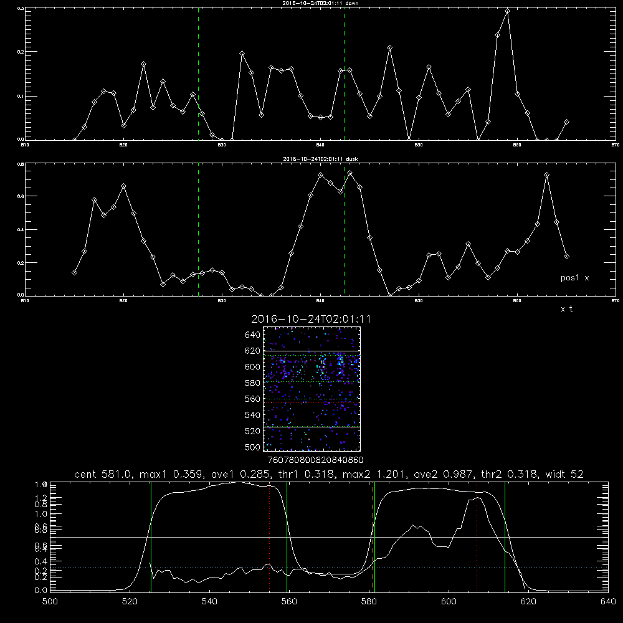Click dusk plot y-axis label 0.4
The width and height of the screenshot is (623, 623).
click(x=21, y=230)
